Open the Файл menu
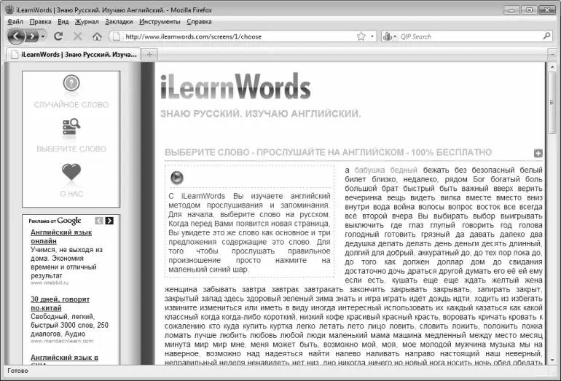This screenshot has width=561, height=381. (x=15, y=22)
